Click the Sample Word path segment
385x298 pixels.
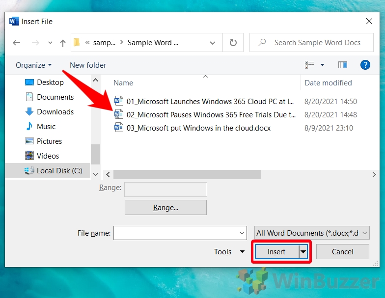coord(153,43)
